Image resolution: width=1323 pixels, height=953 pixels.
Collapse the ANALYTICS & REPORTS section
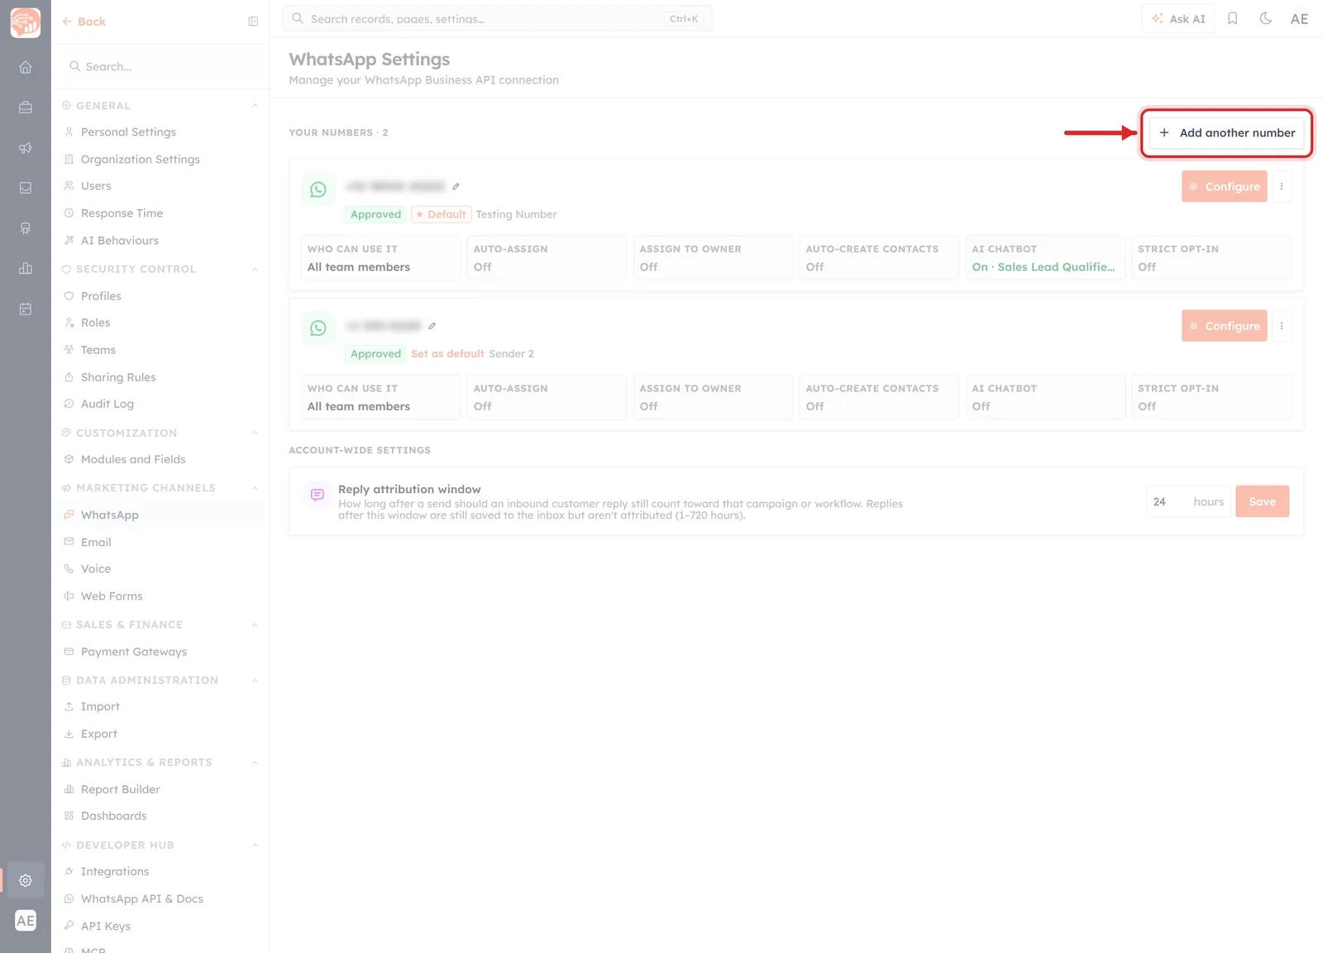[255, 762]
